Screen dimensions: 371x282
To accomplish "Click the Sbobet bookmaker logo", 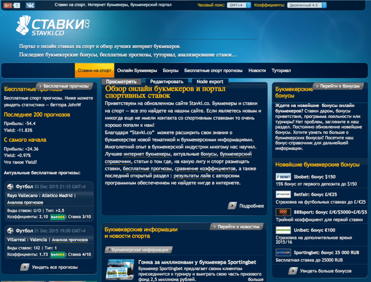I will click(x=283, y=177).
